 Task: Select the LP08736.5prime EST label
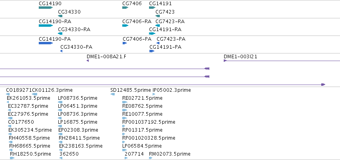tap(78, 98)
